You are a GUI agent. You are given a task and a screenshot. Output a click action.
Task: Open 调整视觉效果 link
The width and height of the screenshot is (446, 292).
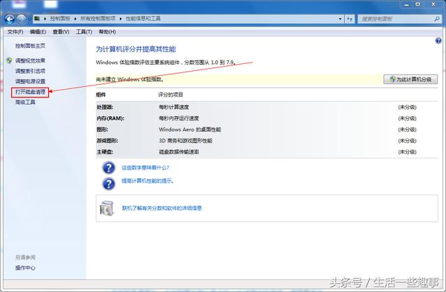pos(30,60)
